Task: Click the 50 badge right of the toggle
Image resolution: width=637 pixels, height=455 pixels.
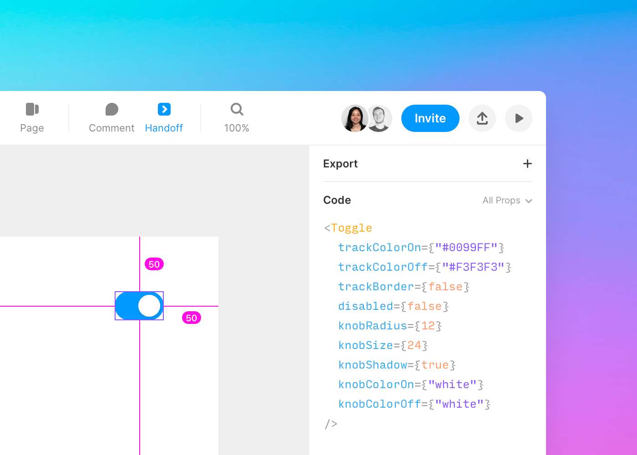Action: coord(192,318)
